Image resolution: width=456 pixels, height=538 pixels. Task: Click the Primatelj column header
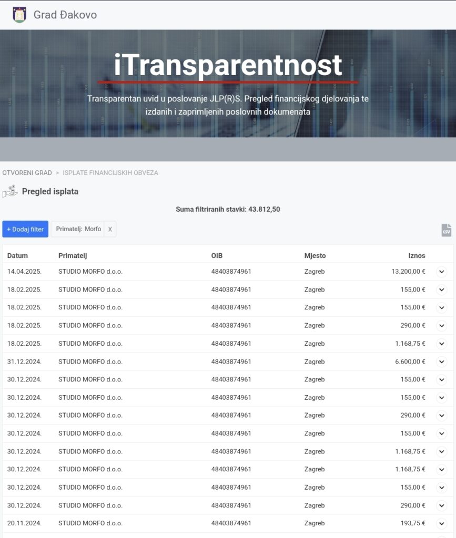pyautogui.click(x=72, y=256)
